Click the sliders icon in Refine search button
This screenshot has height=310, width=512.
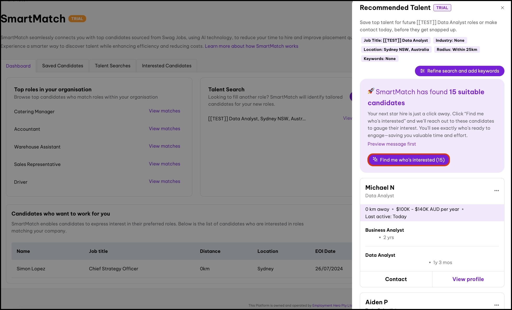pos(422,71)
